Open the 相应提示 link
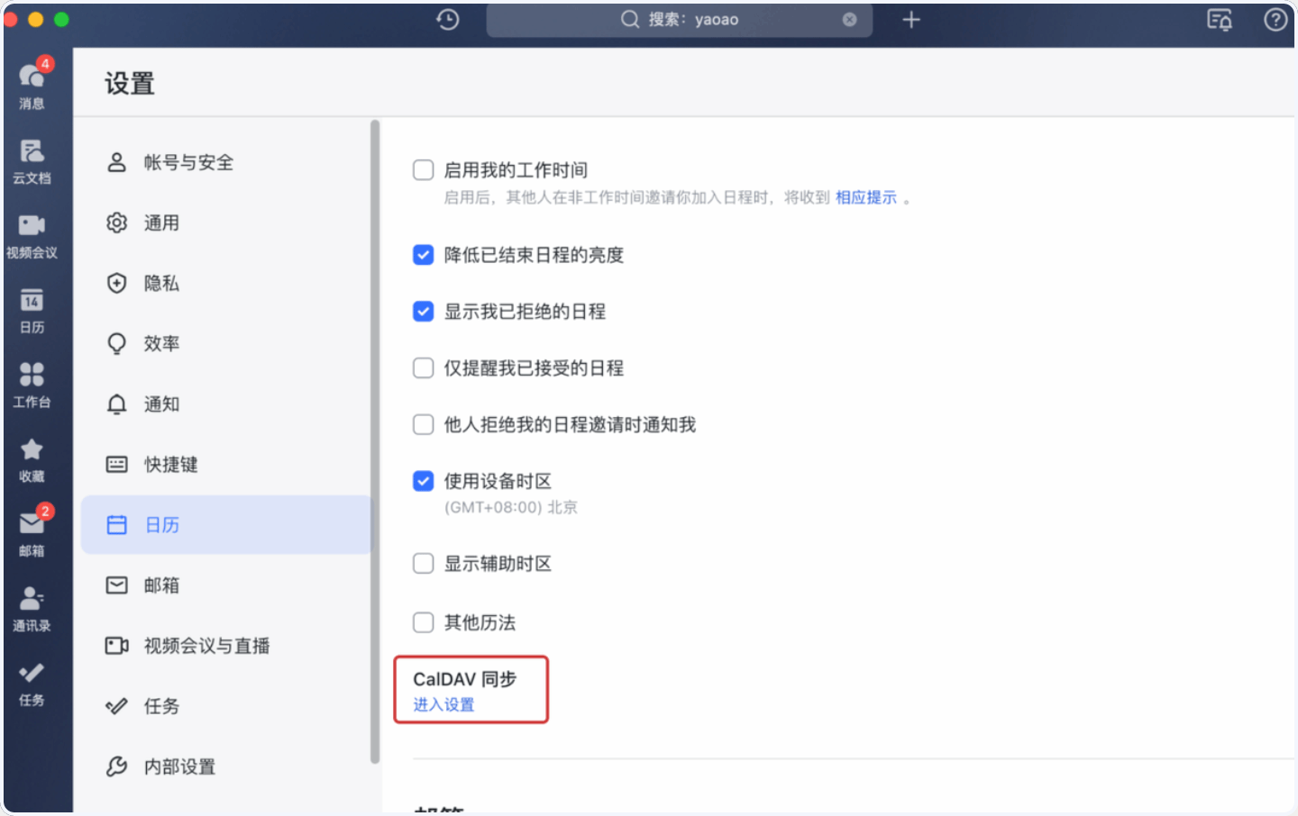 coord(866,197)
